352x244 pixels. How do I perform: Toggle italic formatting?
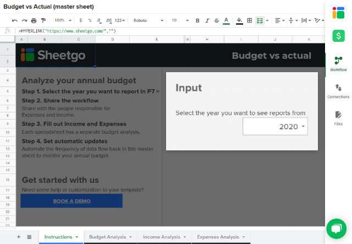(207, 20)
